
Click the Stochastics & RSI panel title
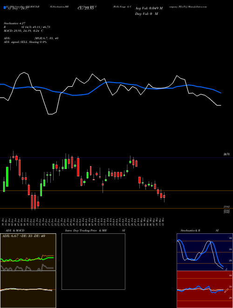point(199,231)
